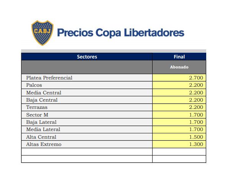The image size is (225, 183).
Task: Select the Baja Central sector cell
Action: 87,100
